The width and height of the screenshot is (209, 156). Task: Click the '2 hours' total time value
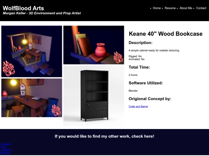point(133,75)
